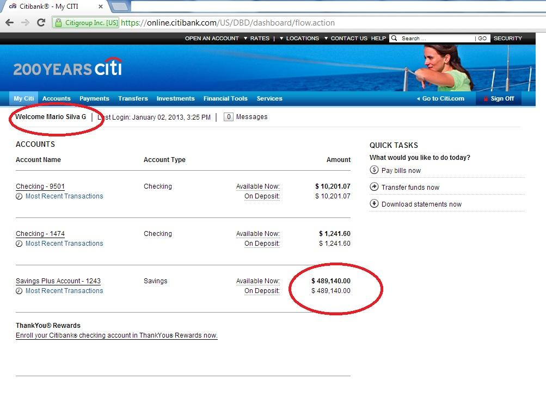The image size is (546, 411).
Task: Click On Deposit label for Savings account
Action: [262, 291]
